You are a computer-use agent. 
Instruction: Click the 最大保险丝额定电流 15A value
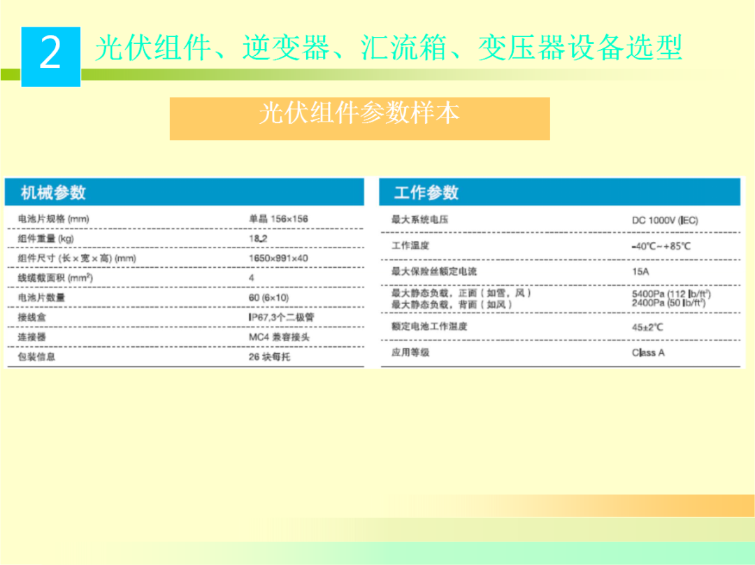click(x=638, y=271)
